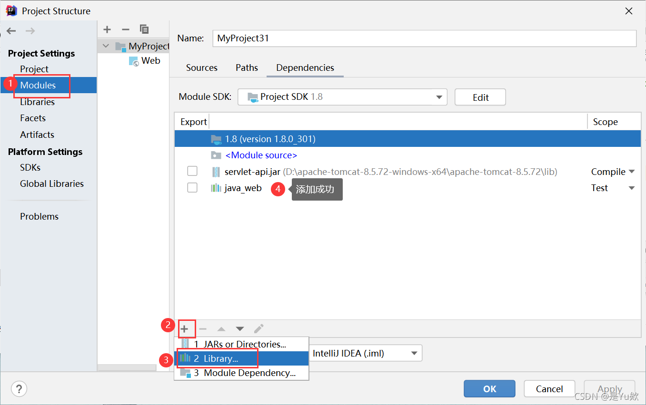The height and width of the screenshot is (405, 646).
Task: Open the Problems section
Action: click(39, 216)
